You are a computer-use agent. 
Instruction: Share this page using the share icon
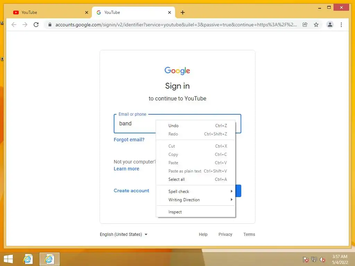coord(305,25)
